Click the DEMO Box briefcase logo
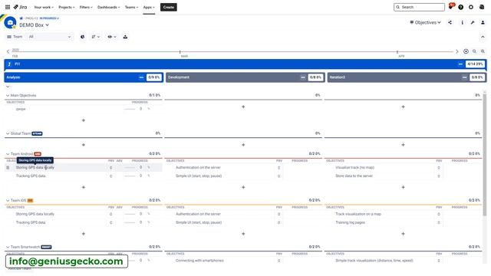This screenshot has height=276, width=491. [x=10, y=22]
